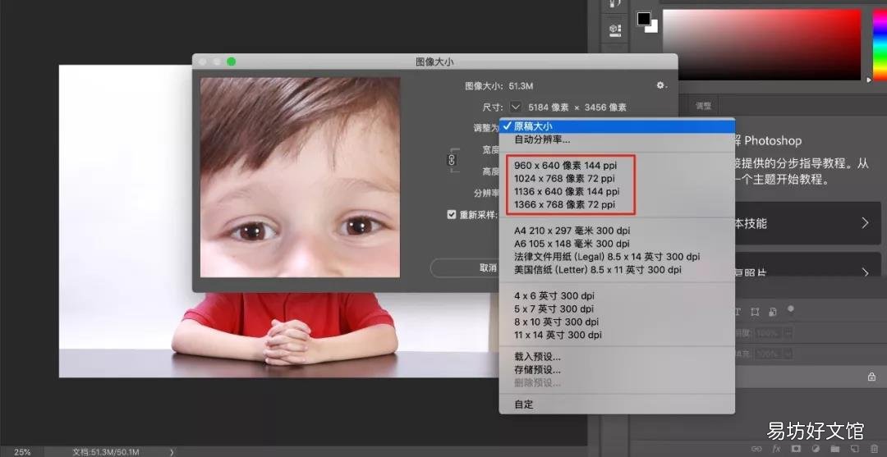The image size is (887, 457).
Task: Pick the 960 x 640 像素 144 ppi preset
Action: (566, 166)
